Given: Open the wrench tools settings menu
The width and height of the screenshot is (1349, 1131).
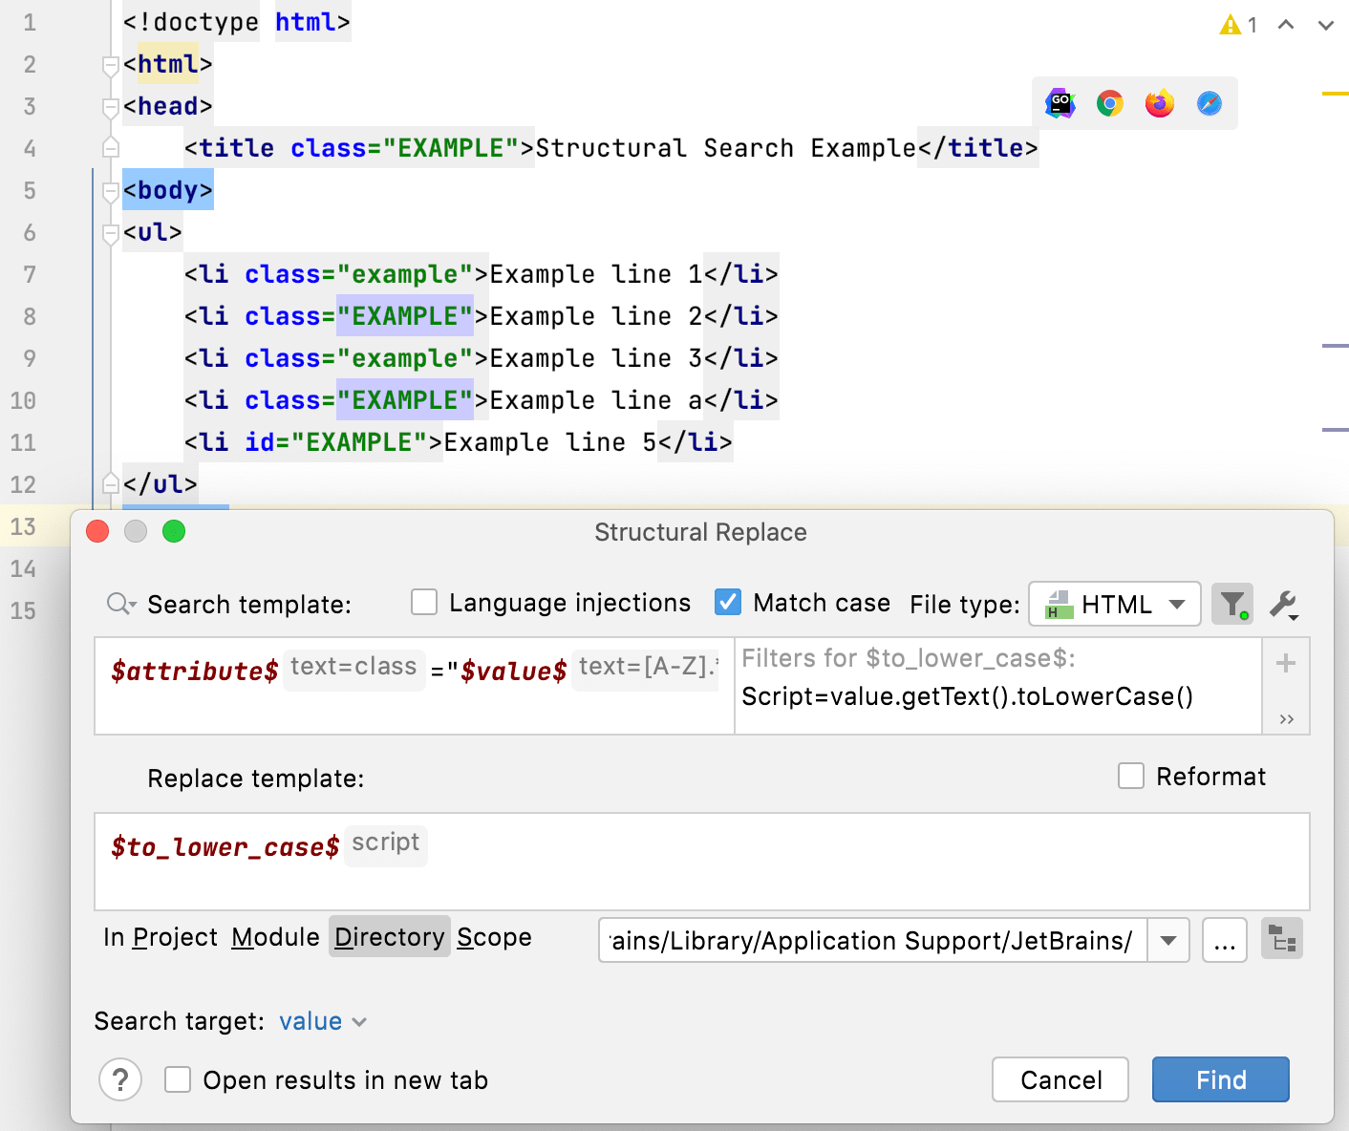Looking at the screenshot, I should click(1283, 604).
